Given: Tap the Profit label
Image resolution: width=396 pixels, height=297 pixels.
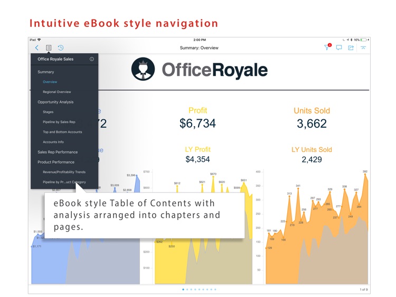Looking at the screenshot, I should [x=198, y=111].
